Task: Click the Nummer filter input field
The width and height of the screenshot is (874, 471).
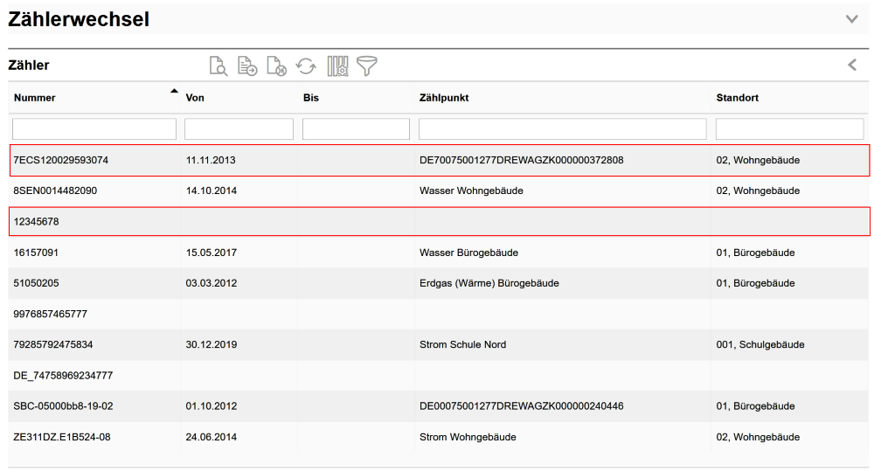Action: 94,129
